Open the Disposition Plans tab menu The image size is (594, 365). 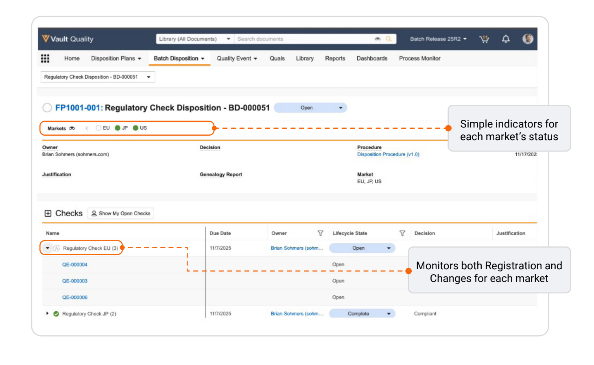coord(116,58)
